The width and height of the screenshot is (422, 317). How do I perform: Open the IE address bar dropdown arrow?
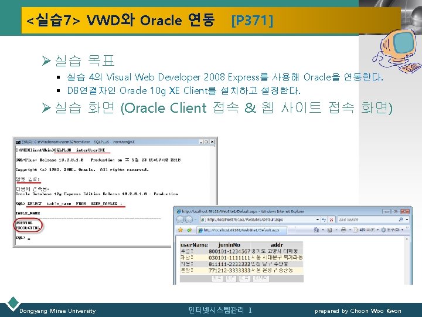click(x=318, y=220)
